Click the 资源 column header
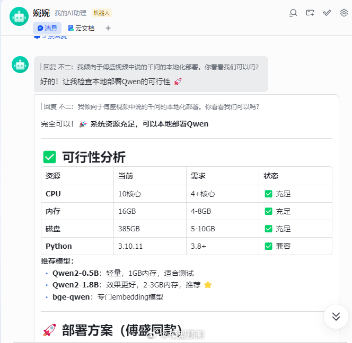Viewport: 352px width, 343px height. [x=53, y=176]
